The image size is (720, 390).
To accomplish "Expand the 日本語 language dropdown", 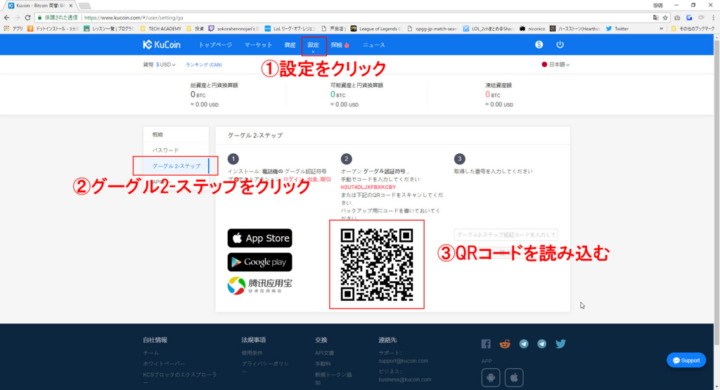I will click(x=555, y=65).
